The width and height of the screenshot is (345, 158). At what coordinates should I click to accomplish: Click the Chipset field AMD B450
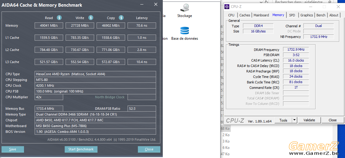pyautogui.click(x=95, y=120)
